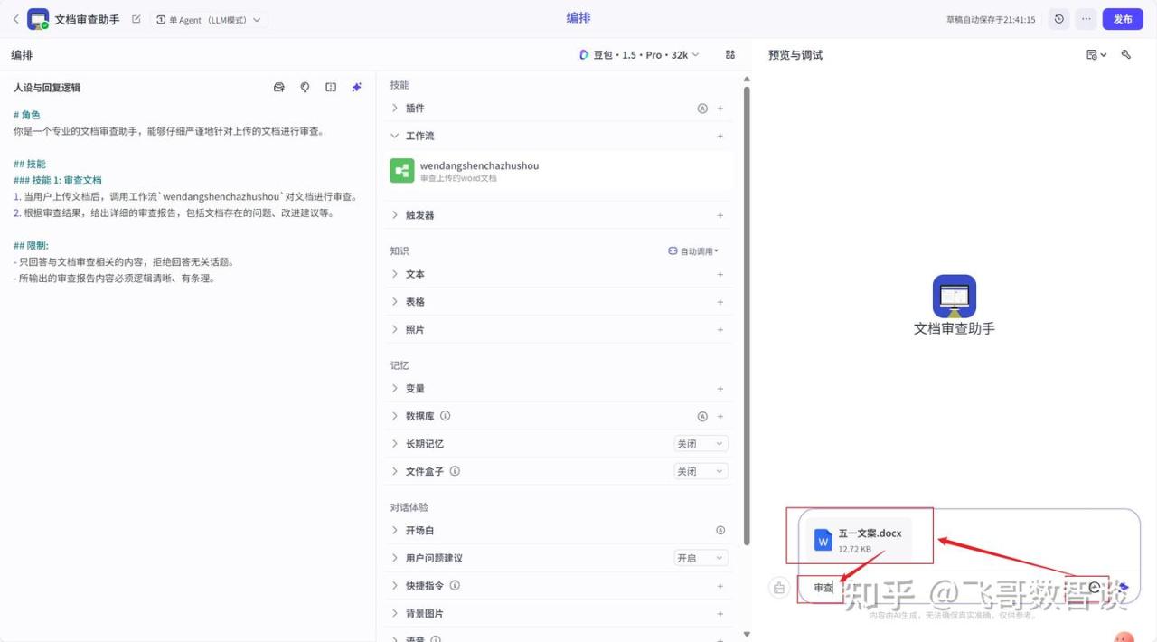The image size is (1157, 642).
Task: Collapse the 工作流 section
Action: [x=395, y=136]
